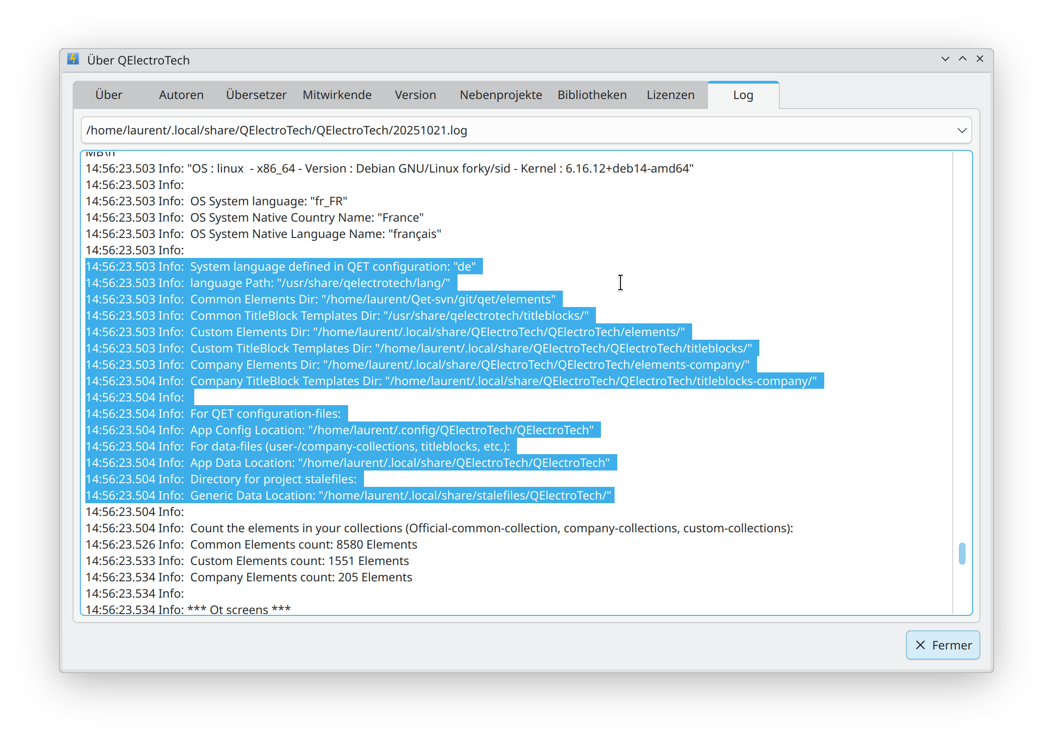
Task: View the Bibliotheken tab
Action: 591,95
